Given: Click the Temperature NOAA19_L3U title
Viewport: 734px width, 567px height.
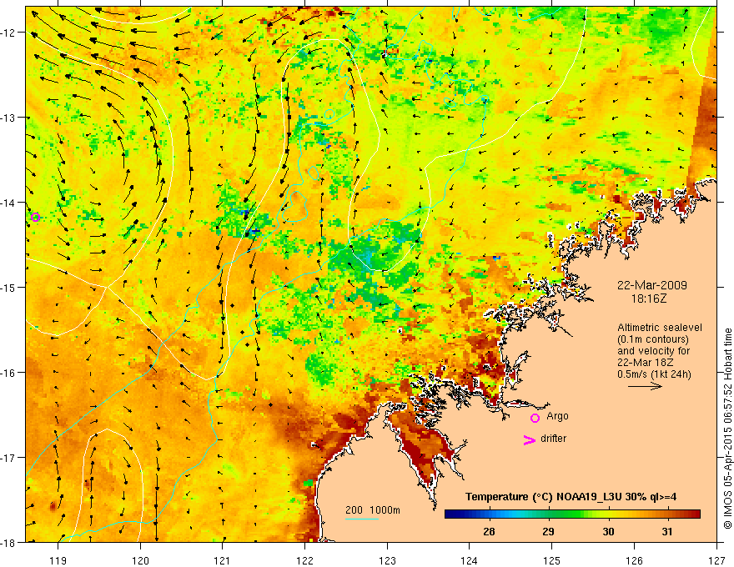Looking at the screenshot, I should tap(571, 497).
